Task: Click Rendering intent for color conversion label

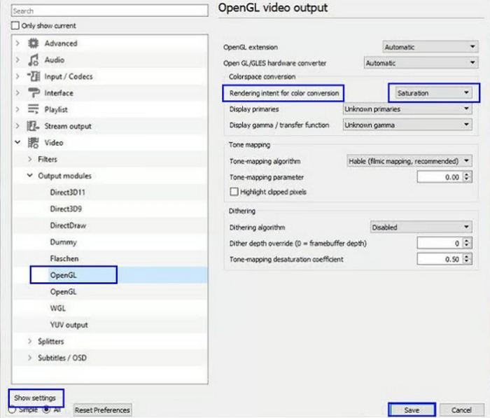Action: pos(284,93)
